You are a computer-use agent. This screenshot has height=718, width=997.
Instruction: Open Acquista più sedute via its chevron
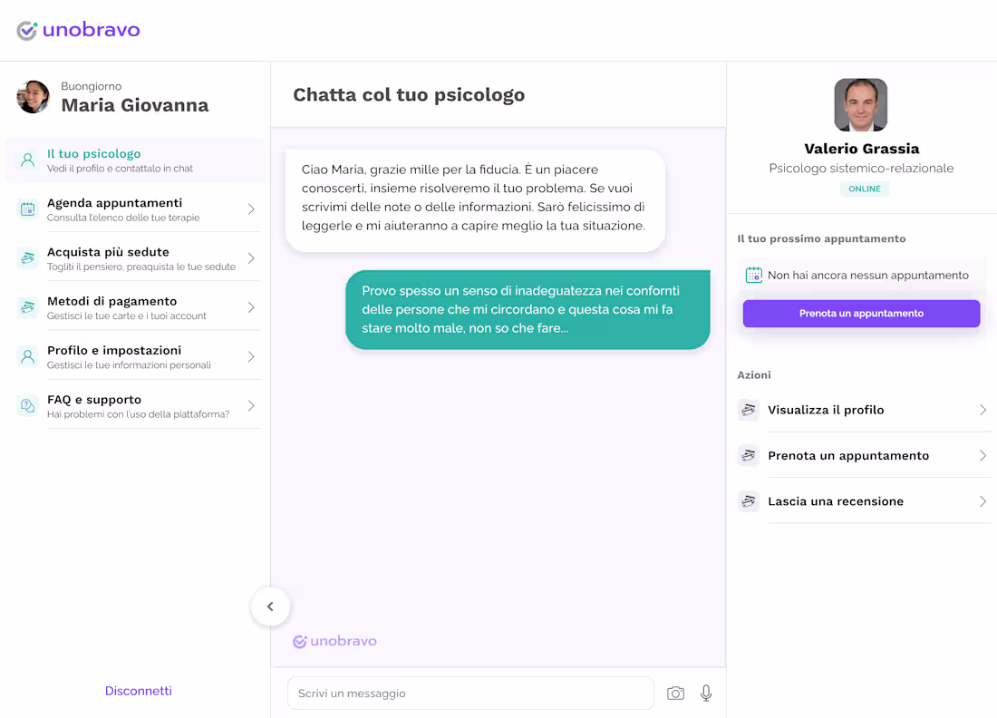251,258
